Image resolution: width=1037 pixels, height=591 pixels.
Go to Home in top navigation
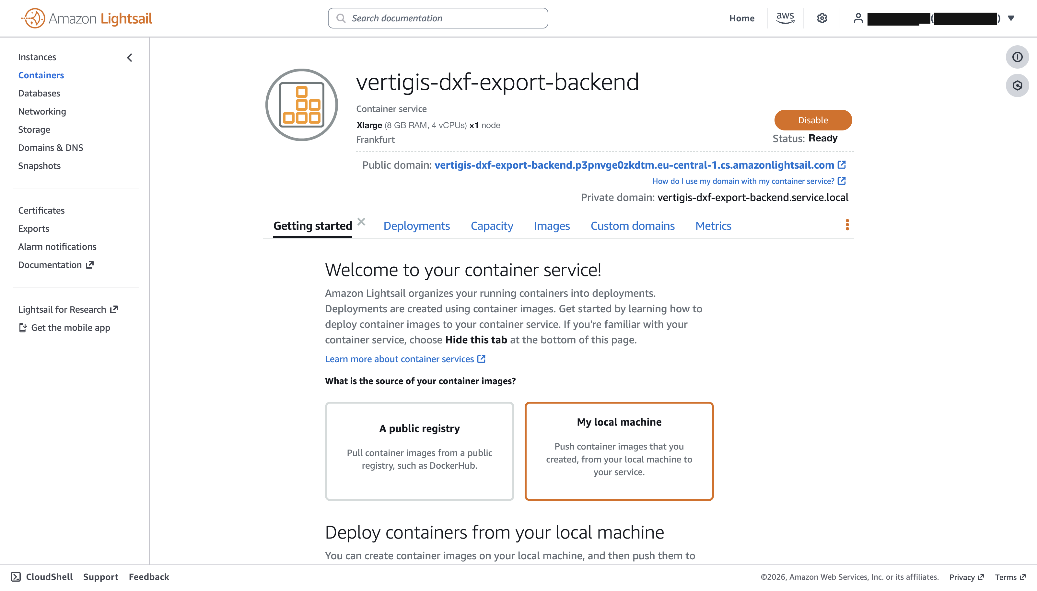tap(741, 18)
